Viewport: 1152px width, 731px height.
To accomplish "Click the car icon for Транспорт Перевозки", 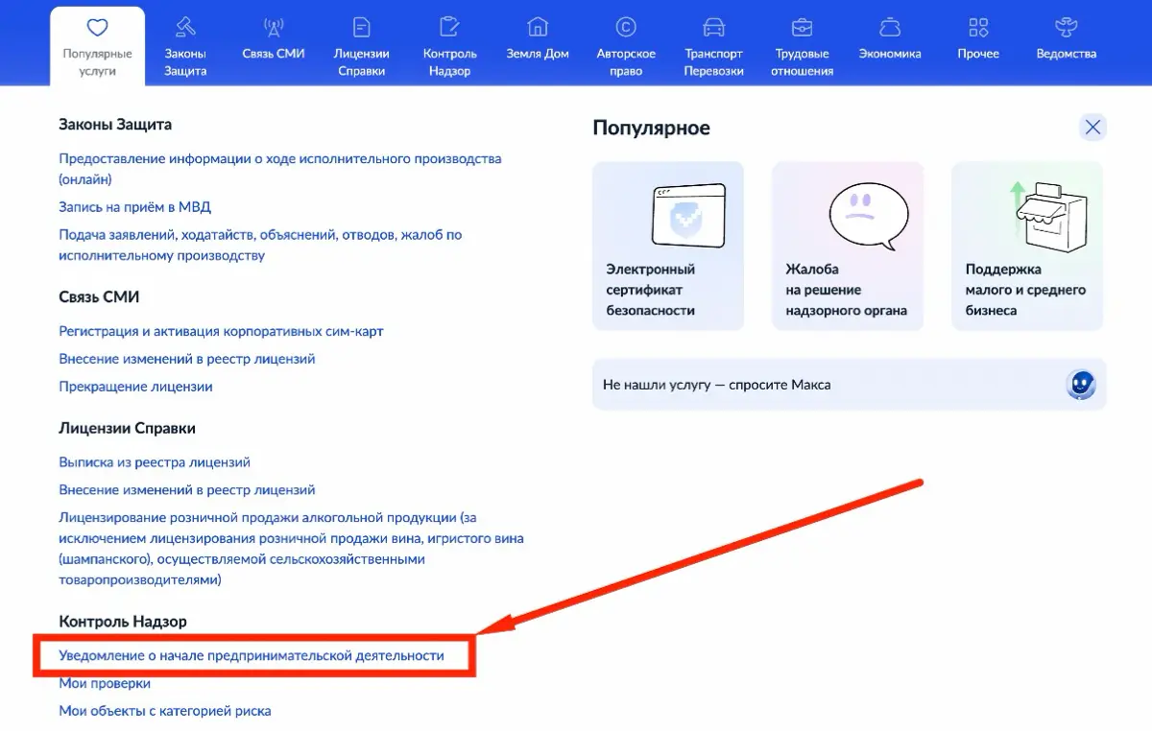I will [713, 27].
